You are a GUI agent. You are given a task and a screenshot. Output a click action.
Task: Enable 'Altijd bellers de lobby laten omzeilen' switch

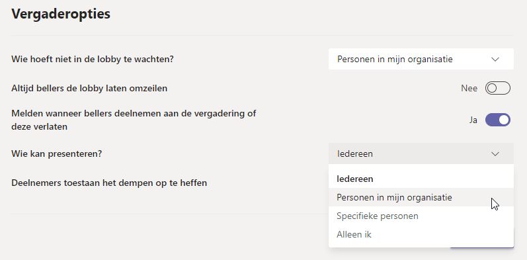click(497, 88)
